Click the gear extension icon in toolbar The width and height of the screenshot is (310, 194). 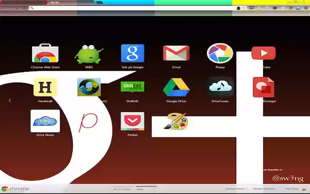click(x=275, y=8)
